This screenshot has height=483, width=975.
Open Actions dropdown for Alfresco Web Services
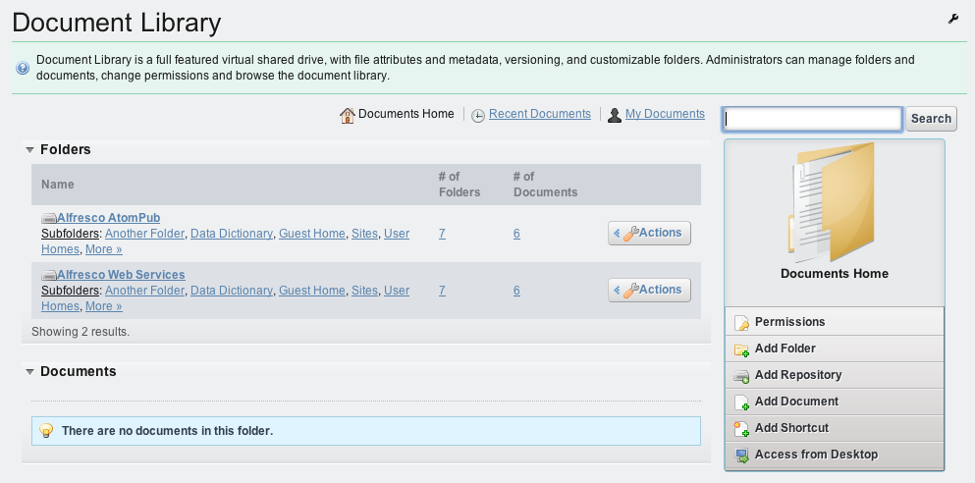coord(649,291)
